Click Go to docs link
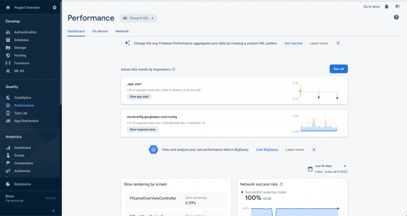 (x=372, y=7)
